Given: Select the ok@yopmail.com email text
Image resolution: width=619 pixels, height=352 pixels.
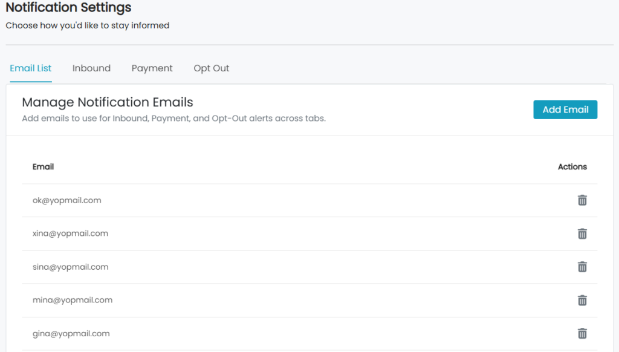Looking at the screenshot, I should tap(66, 200).
